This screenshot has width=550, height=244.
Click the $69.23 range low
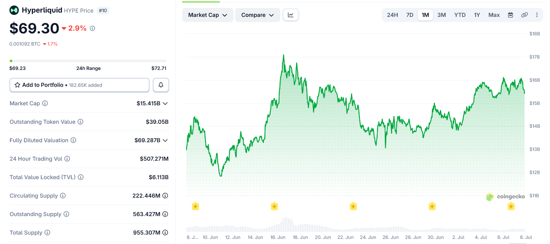(x=18, y=68)
